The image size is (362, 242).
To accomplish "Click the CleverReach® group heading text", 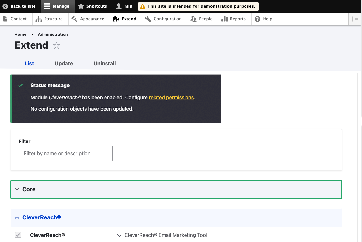I will [42, 217].
